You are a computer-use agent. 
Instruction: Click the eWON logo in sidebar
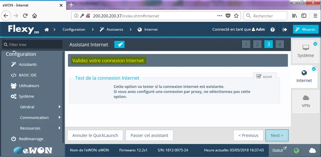[x=33, y=151]
